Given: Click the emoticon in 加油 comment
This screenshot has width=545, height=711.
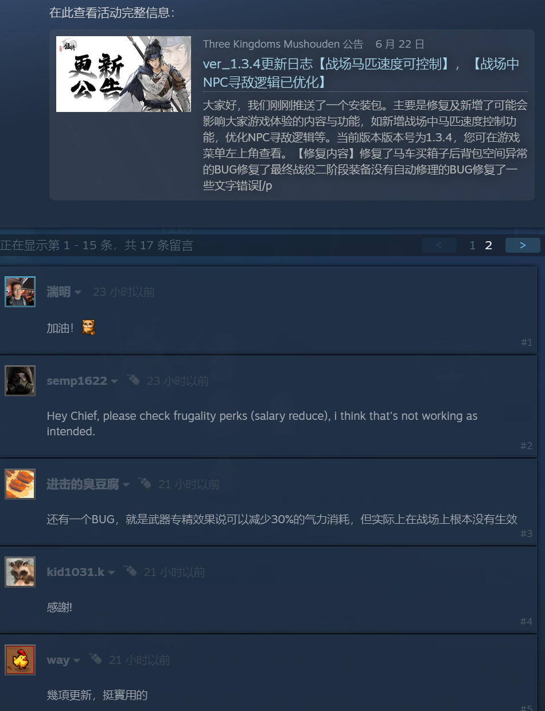Looking at the screenshot, I should tap(88, 327).
